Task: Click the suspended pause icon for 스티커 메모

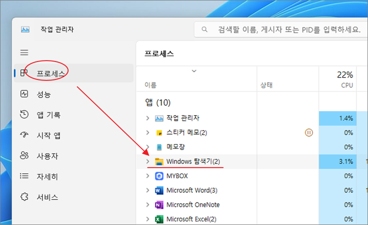Action: click(309, 133)
